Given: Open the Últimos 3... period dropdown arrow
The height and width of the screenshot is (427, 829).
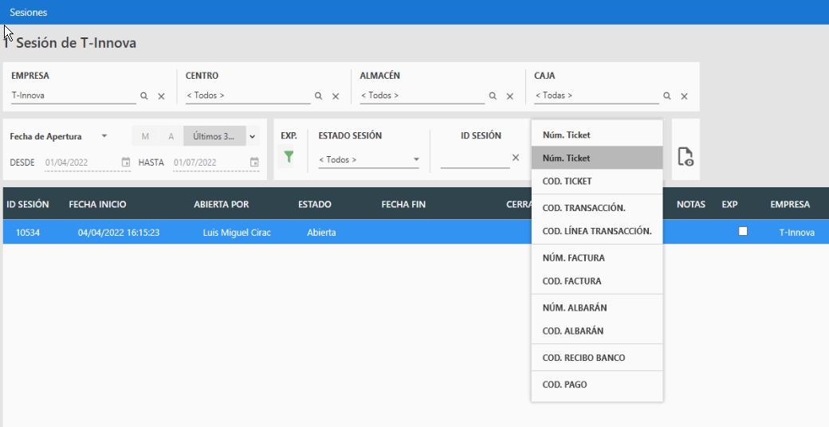Looking at the screenshot, I should point(253,136).
